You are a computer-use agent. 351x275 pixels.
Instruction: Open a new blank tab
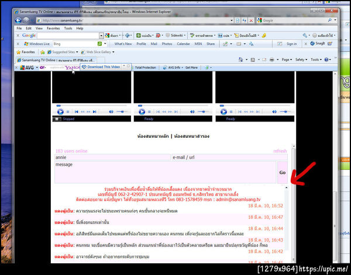pyautogui.click(x=101, y=60)
